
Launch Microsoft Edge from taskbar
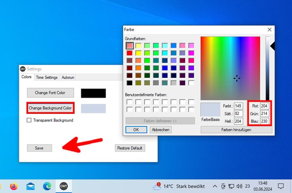click(47, 186)
